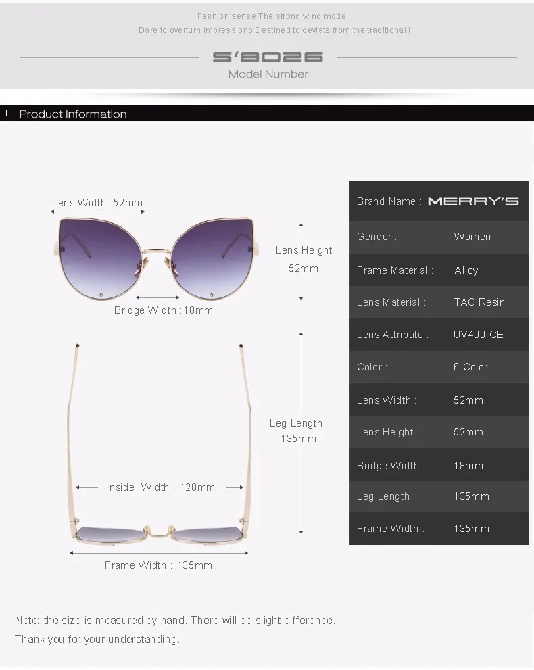Viewport: 534px width, 670px height.
Task: Click the 'Fashion sense The strong wind model' tagline
Action: coord(272,16)
